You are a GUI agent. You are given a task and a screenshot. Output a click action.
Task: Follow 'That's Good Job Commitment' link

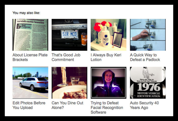tap(66, 57)
